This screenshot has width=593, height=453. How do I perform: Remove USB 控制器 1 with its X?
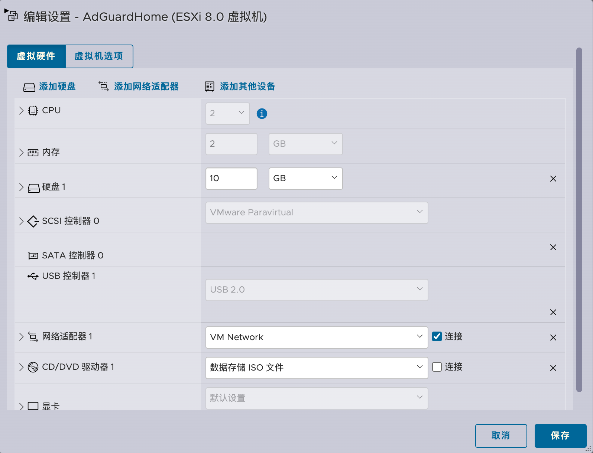point(553,312)
